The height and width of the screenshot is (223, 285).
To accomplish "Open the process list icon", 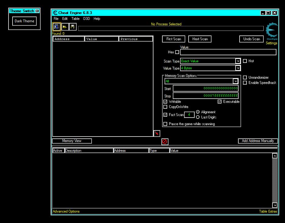I will [x=56, y=27].
